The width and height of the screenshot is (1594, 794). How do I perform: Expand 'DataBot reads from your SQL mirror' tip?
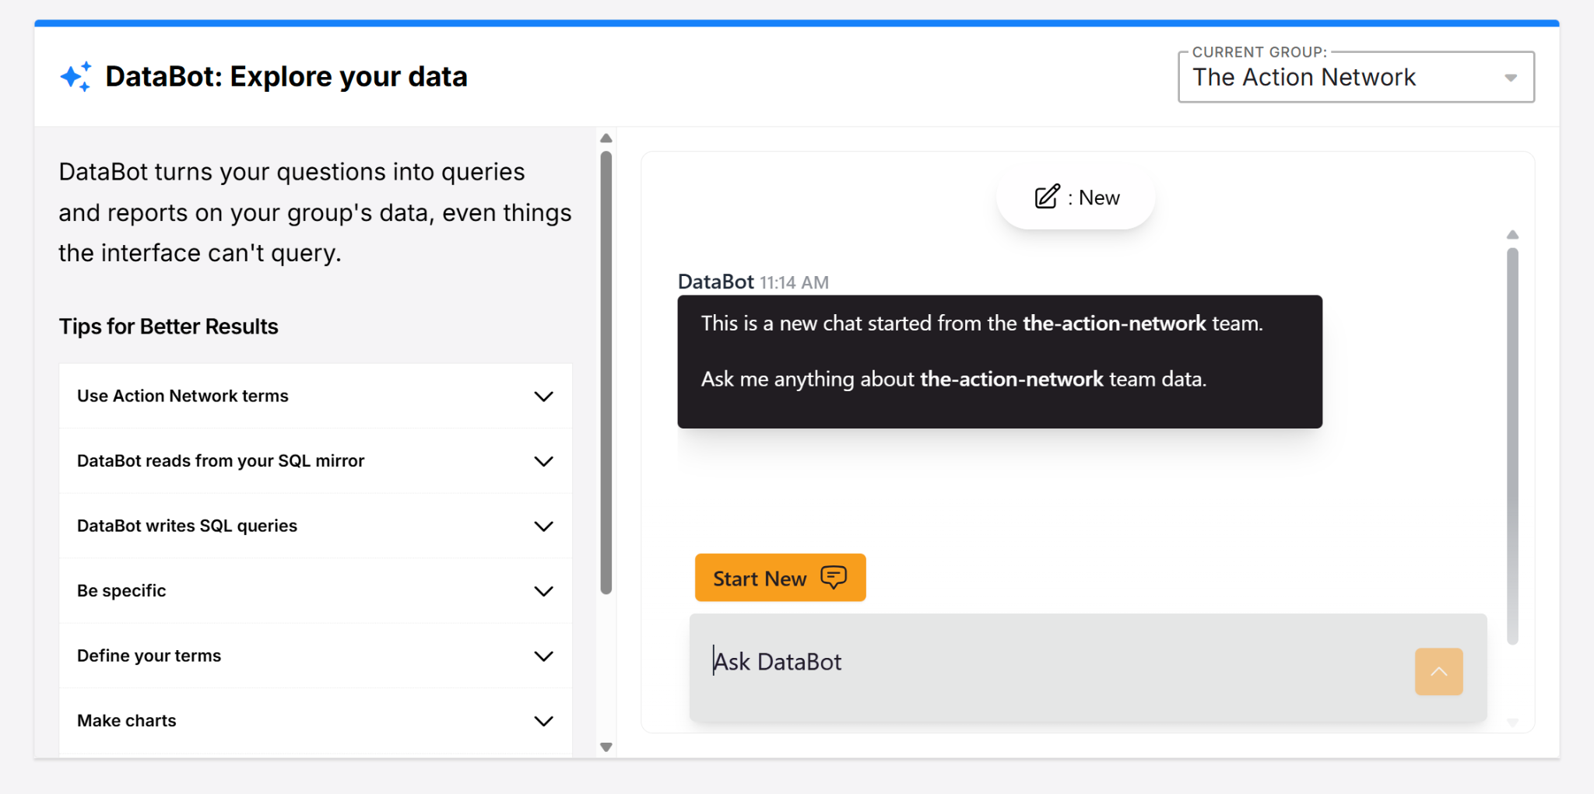[x=315, y=460]
